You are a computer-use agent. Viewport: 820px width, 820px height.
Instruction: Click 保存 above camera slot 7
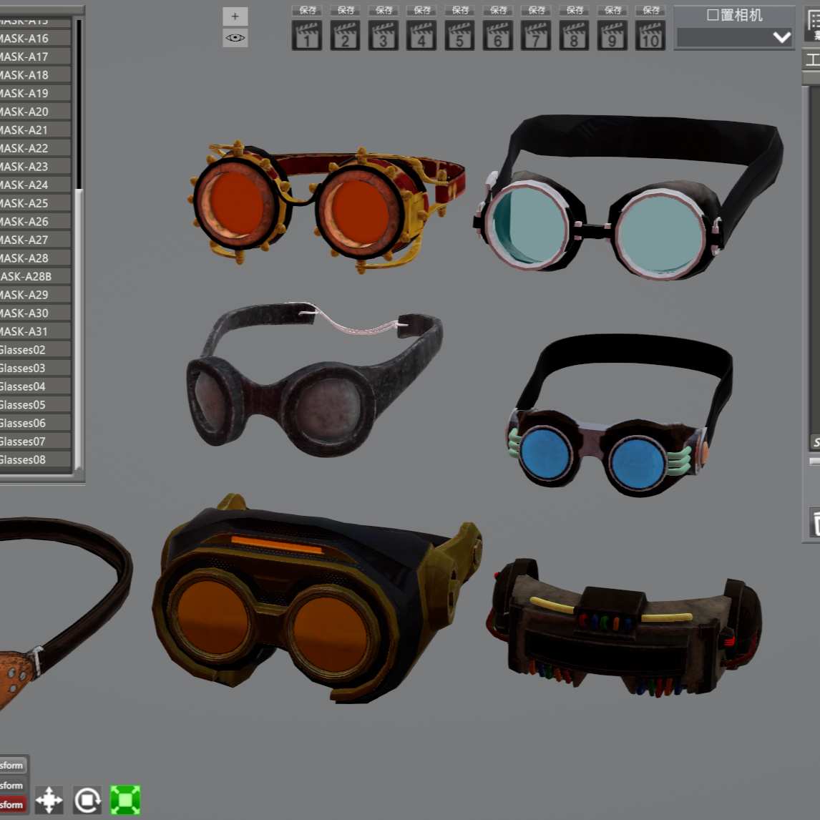[536, 11]
